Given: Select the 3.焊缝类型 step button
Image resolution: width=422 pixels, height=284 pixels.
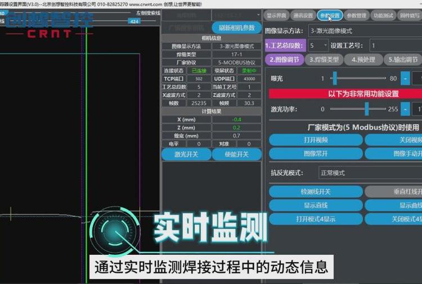Looking at the screenshot, I should tap(325, 59).
